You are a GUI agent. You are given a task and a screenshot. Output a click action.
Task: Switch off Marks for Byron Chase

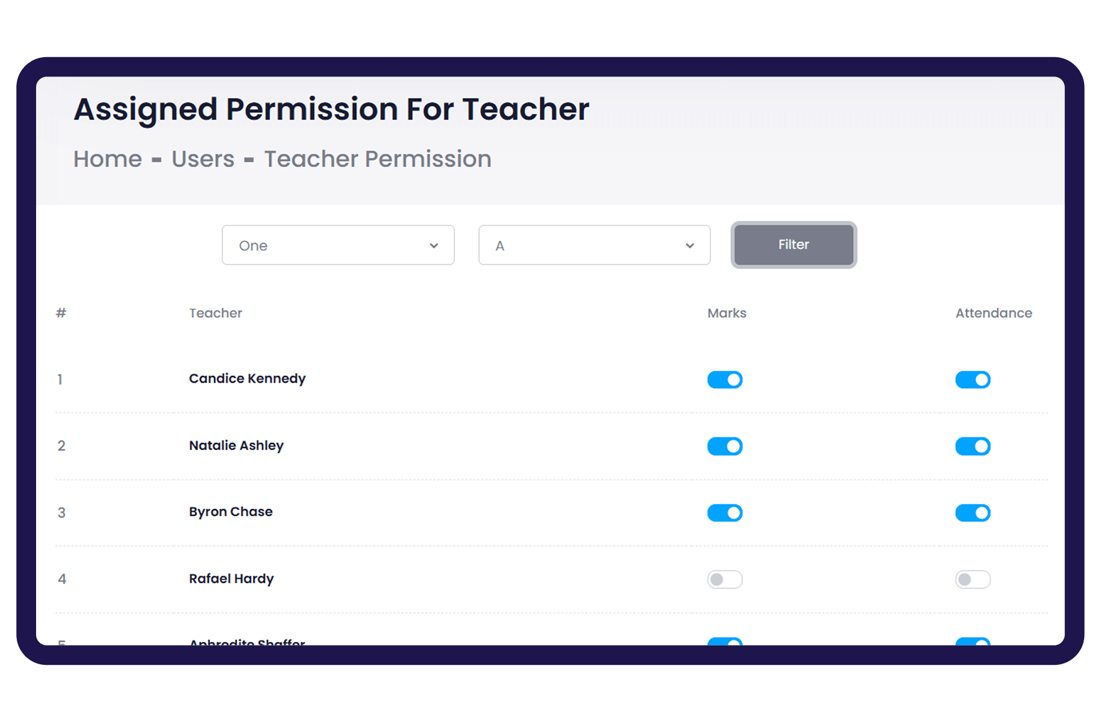pos(724,513)
